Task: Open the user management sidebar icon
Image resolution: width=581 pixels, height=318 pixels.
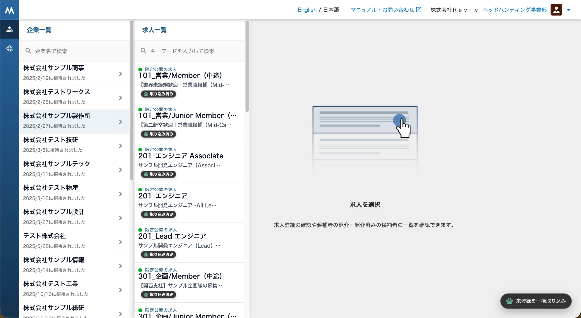Action: click(10, 29)
